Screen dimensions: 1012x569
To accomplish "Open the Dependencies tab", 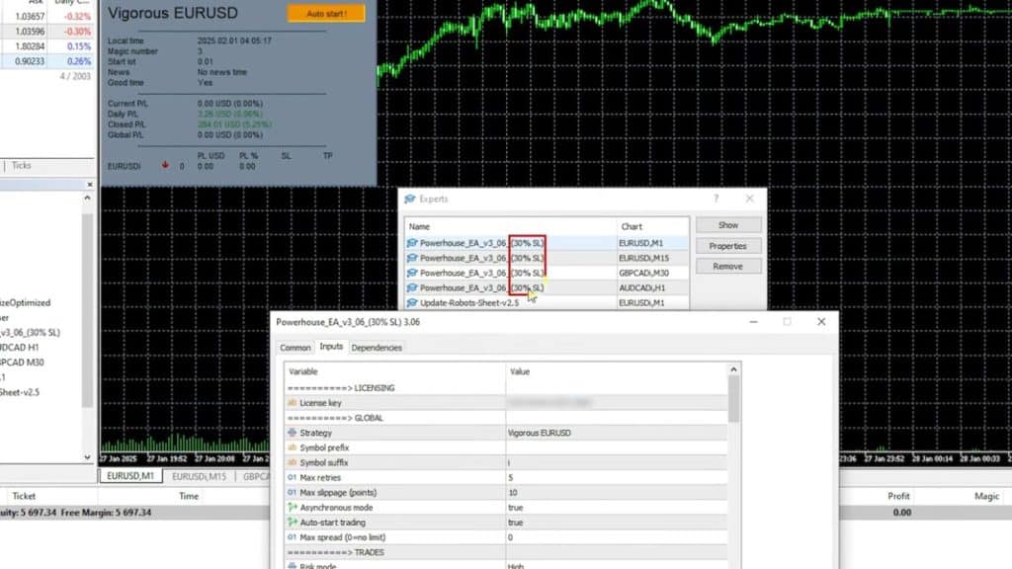I will click(377, 348).
